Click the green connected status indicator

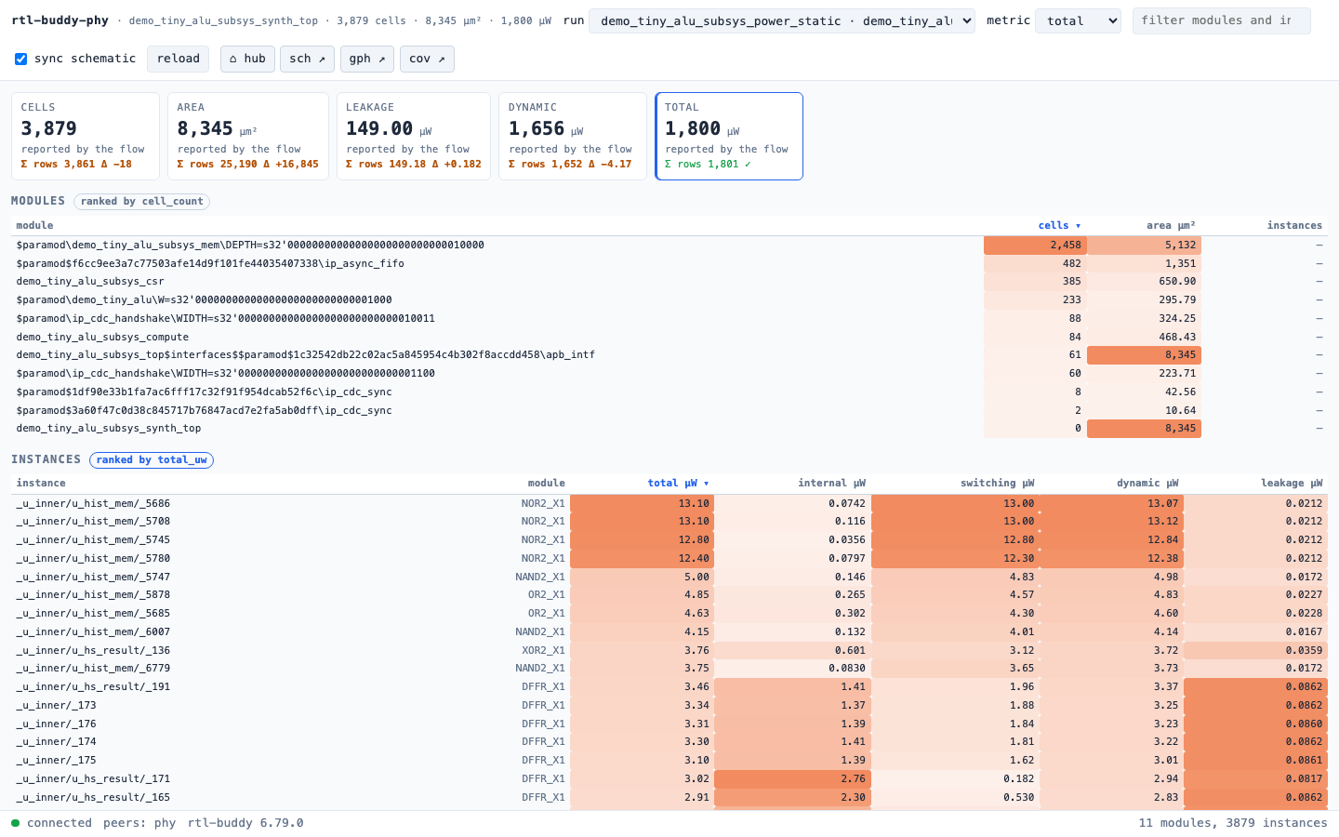click(x=16, y=823)
